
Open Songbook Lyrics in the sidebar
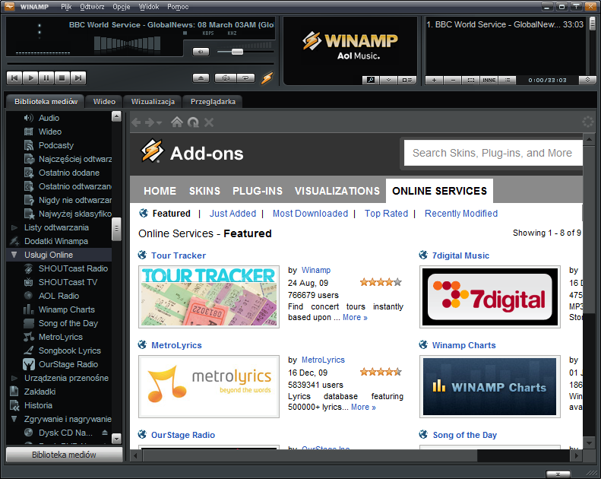pyautogui.click(x=69, y=351)
